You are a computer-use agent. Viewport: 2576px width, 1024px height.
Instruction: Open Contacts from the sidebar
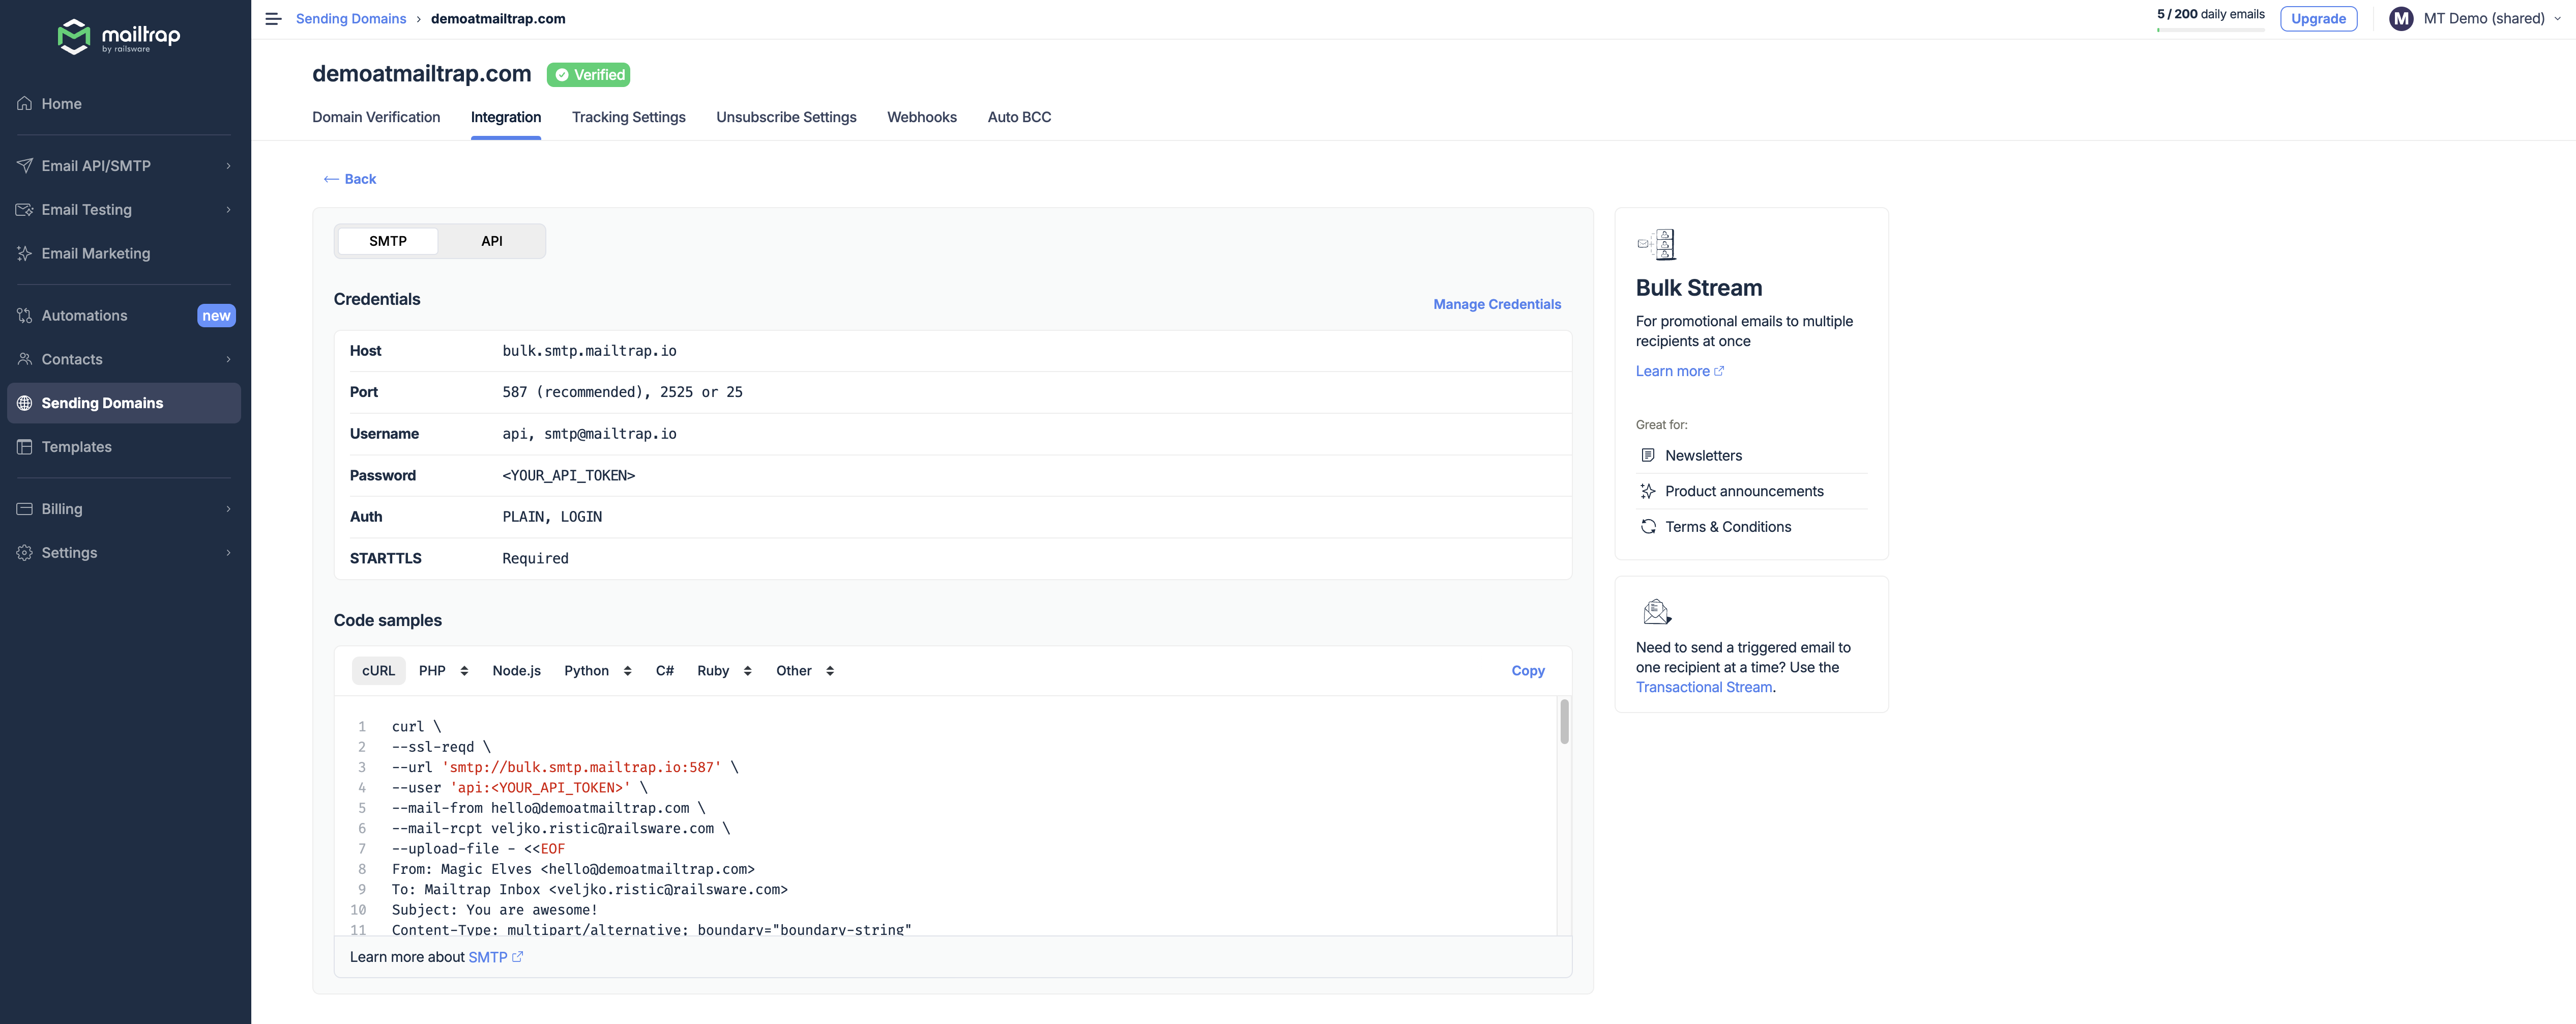tap(72, 358)
